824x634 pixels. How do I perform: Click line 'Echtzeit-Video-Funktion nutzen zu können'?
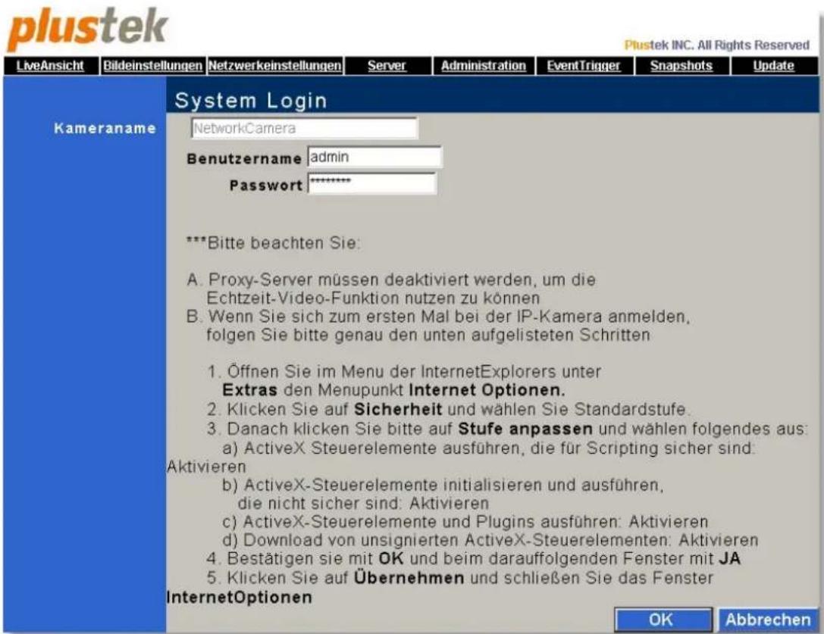(373, 298)
